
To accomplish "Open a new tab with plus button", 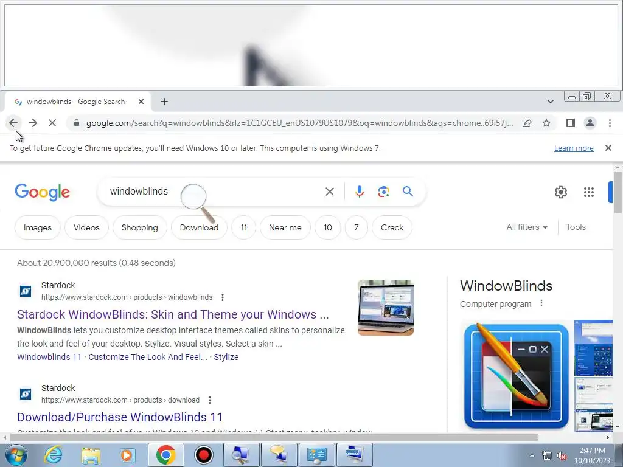I will [x=164, y=102].
